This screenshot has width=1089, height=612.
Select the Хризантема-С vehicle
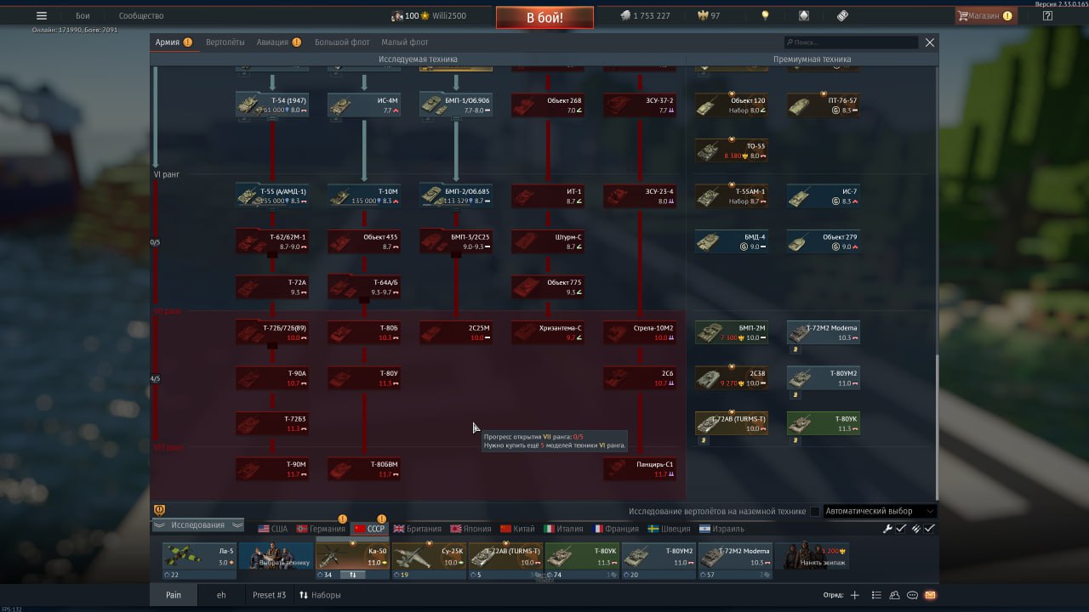[x=548, y=332]
